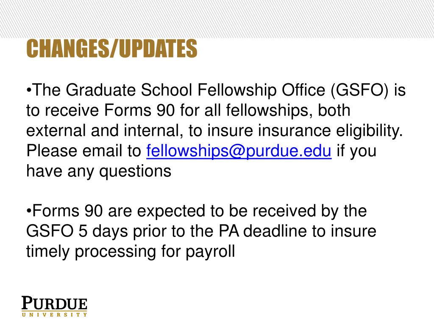Viewport: 434px width, 325px height.
Task: Open the fellowships@purdue.edu email link
Action: pyautogui.click(x=239, y=151)
